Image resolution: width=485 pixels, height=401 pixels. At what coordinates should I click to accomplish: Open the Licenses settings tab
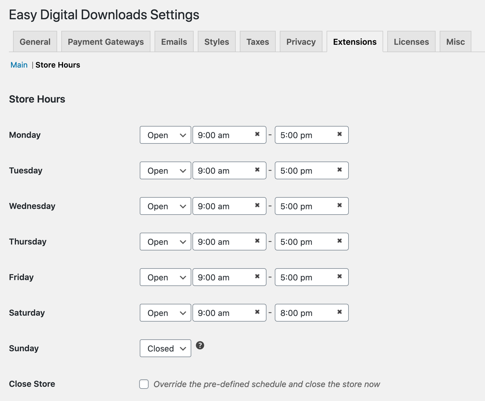[x=411, y=42]
